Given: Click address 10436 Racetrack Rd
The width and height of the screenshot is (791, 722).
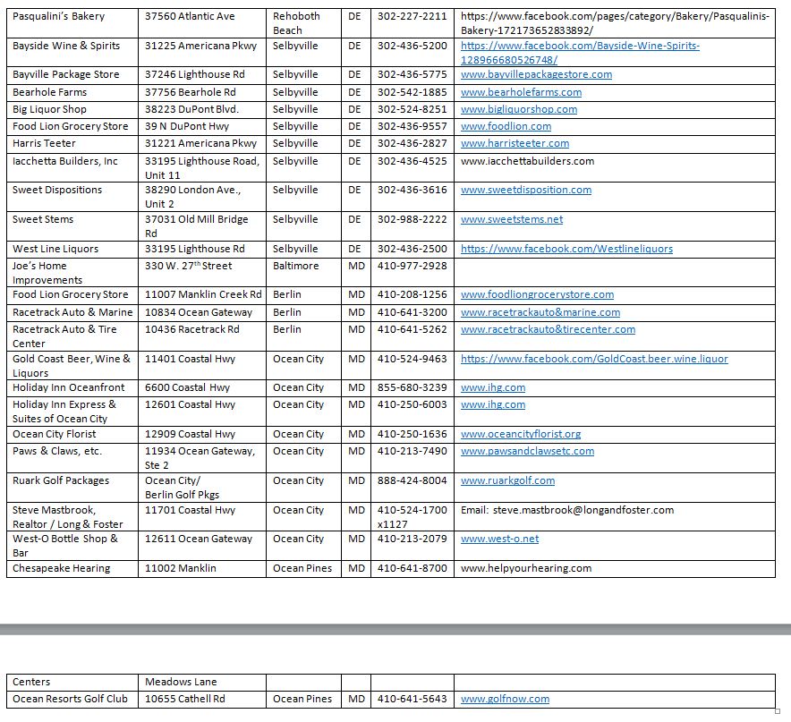Looking at the screenshot, I should click(192, 329).
